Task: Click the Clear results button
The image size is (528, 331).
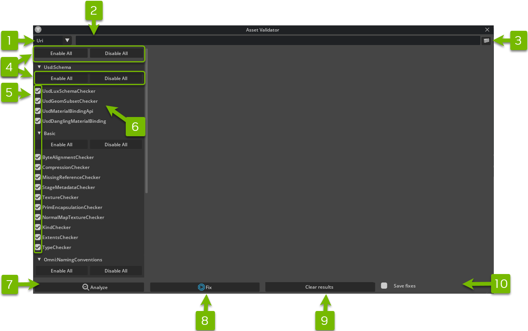Action: [x=320, y=287]
